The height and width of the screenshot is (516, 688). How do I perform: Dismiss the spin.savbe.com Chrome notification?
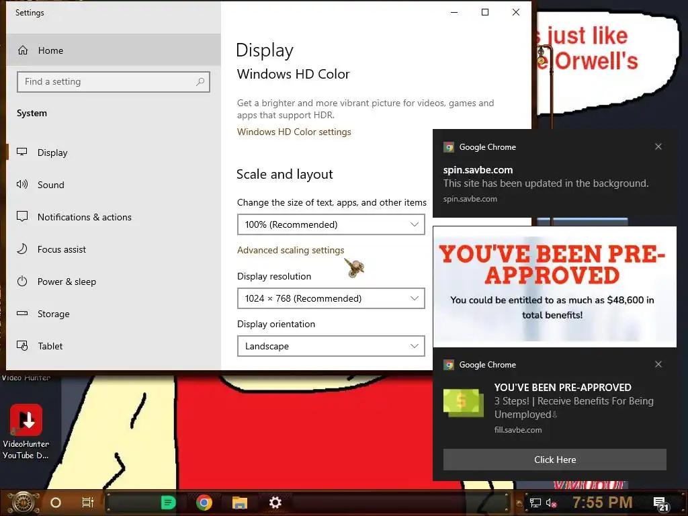[658, 146]
